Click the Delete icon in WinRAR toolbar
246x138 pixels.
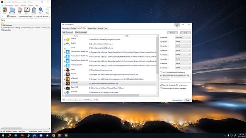tap(34, 10)
